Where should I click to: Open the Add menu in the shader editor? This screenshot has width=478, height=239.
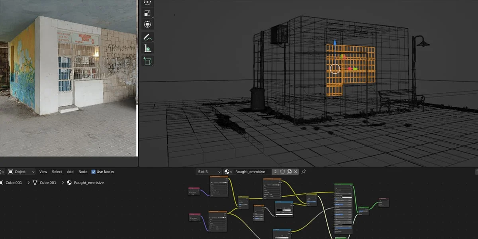[x=70, y=172]
